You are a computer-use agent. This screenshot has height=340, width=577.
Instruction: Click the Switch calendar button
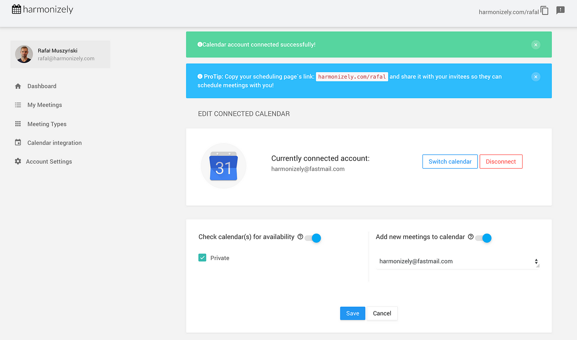(450, 162)
